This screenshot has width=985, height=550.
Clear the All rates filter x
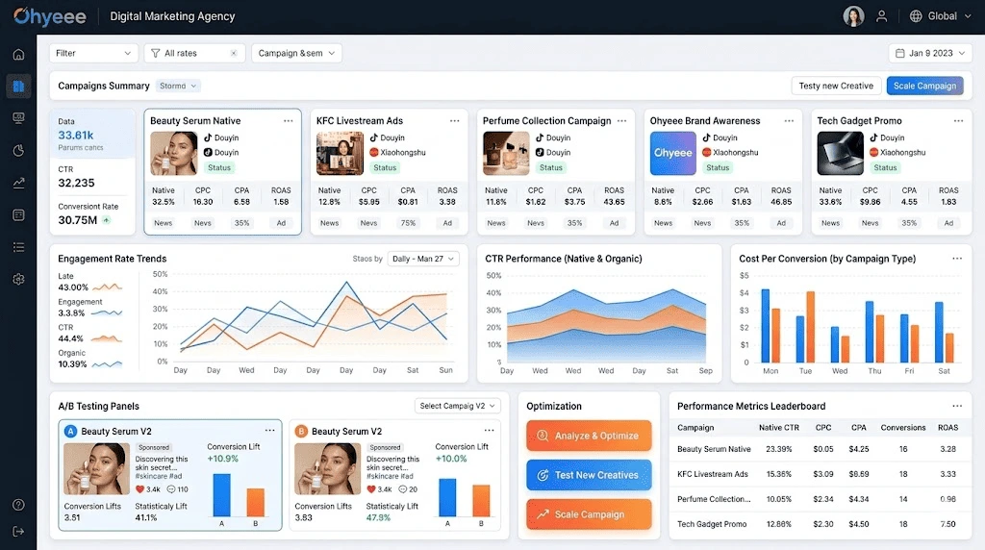tap(234, 54)
